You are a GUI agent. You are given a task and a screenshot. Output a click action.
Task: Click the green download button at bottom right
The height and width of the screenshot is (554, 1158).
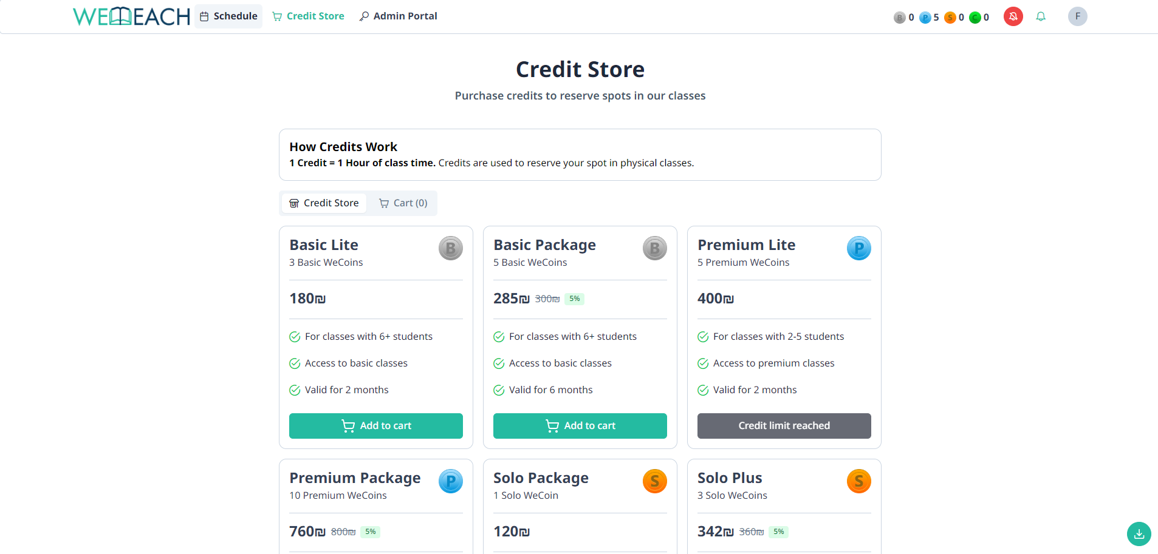[x=1139, y=534]
